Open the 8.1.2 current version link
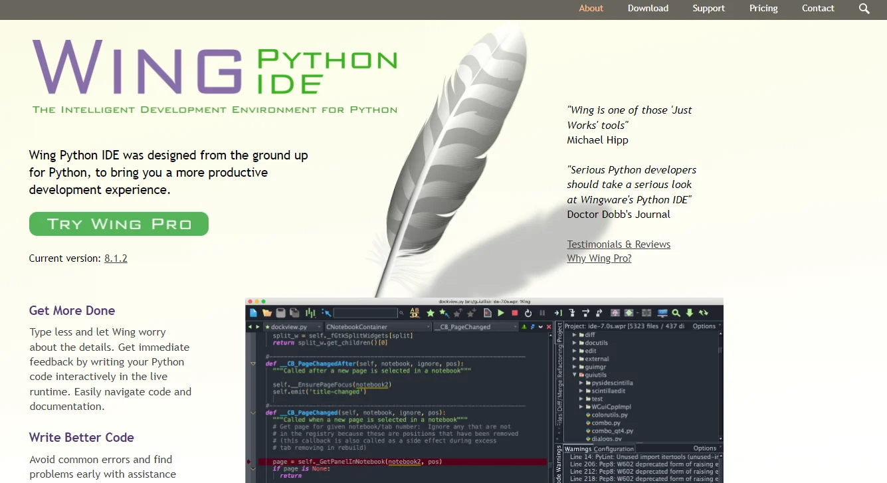The width and height of the screenshot is (887, 483). (116, 258)
